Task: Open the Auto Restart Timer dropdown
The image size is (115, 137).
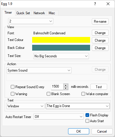Action: click(x=59, y=117)
